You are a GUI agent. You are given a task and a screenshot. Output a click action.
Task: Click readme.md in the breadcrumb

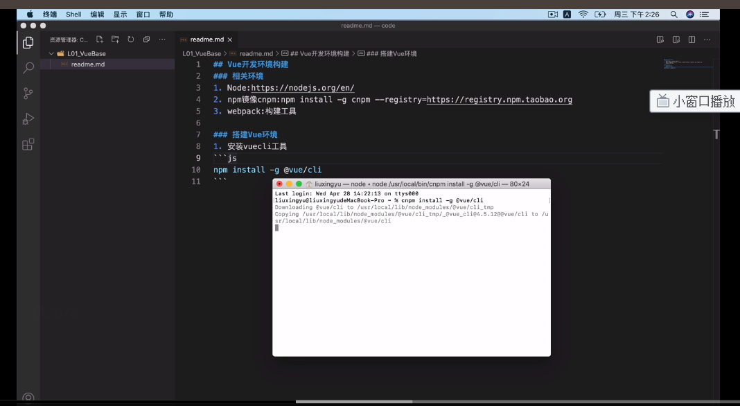tap(256, 54)
